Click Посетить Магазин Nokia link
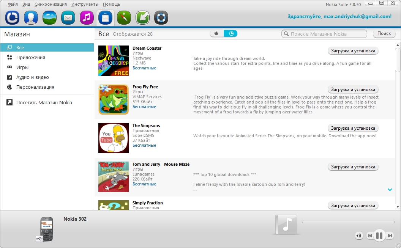Viewport: 401px width, 248px height. pos(44,102)
